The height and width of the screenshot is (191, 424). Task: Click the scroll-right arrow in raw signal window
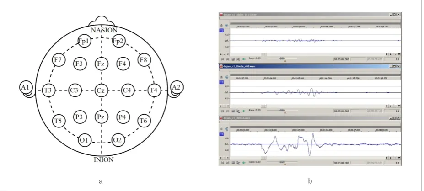pos(387,158)
